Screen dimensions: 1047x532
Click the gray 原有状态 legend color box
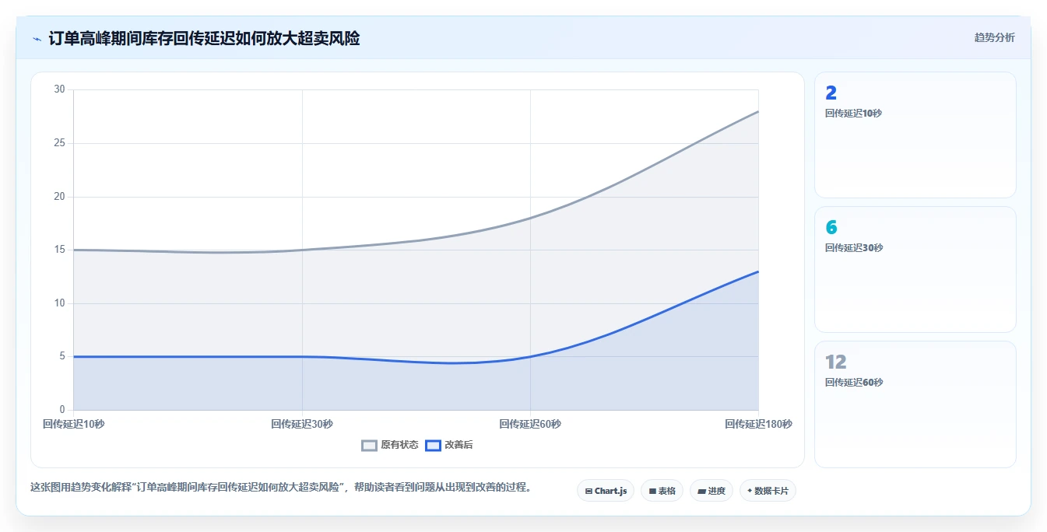[x=370, y=445]
